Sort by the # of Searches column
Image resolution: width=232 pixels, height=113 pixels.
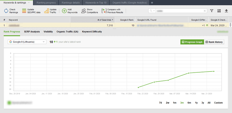pyautogui.click(x=93, y=20)
